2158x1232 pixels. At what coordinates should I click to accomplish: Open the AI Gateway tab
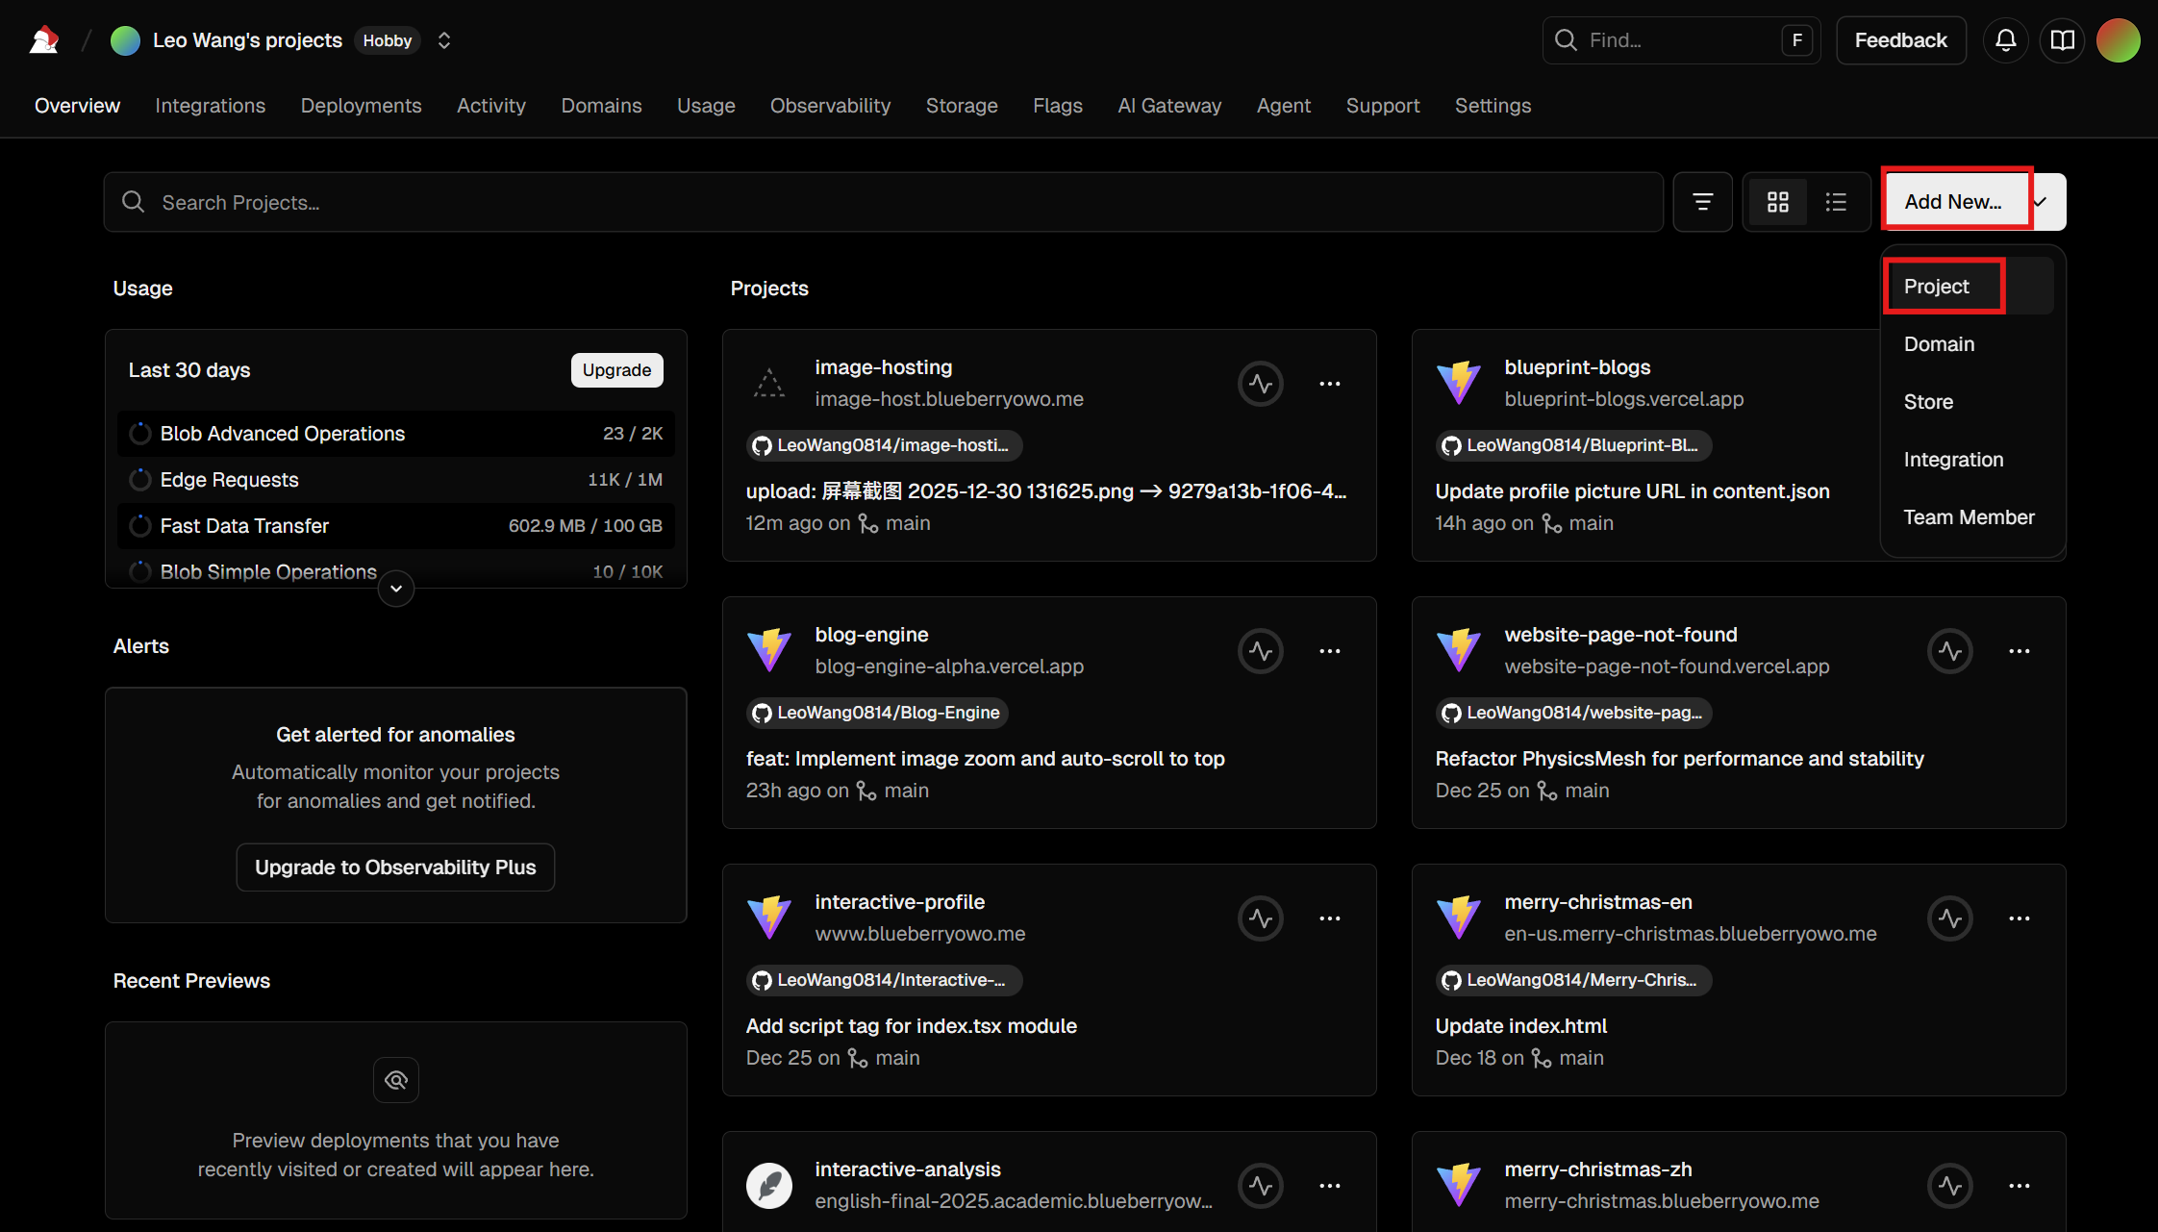[1169, 106]
